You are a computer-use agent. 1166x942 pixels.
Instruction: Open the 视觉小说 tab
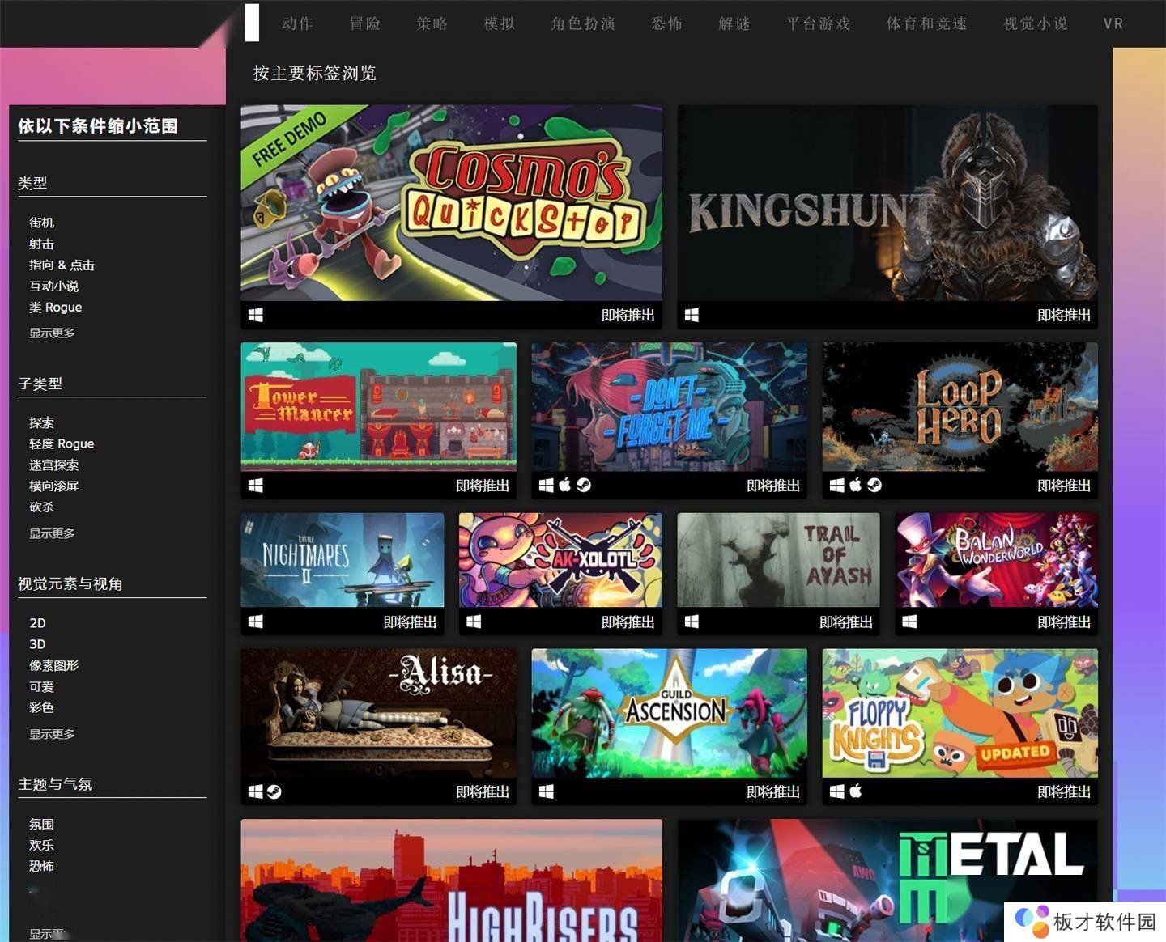(1036, 23)
